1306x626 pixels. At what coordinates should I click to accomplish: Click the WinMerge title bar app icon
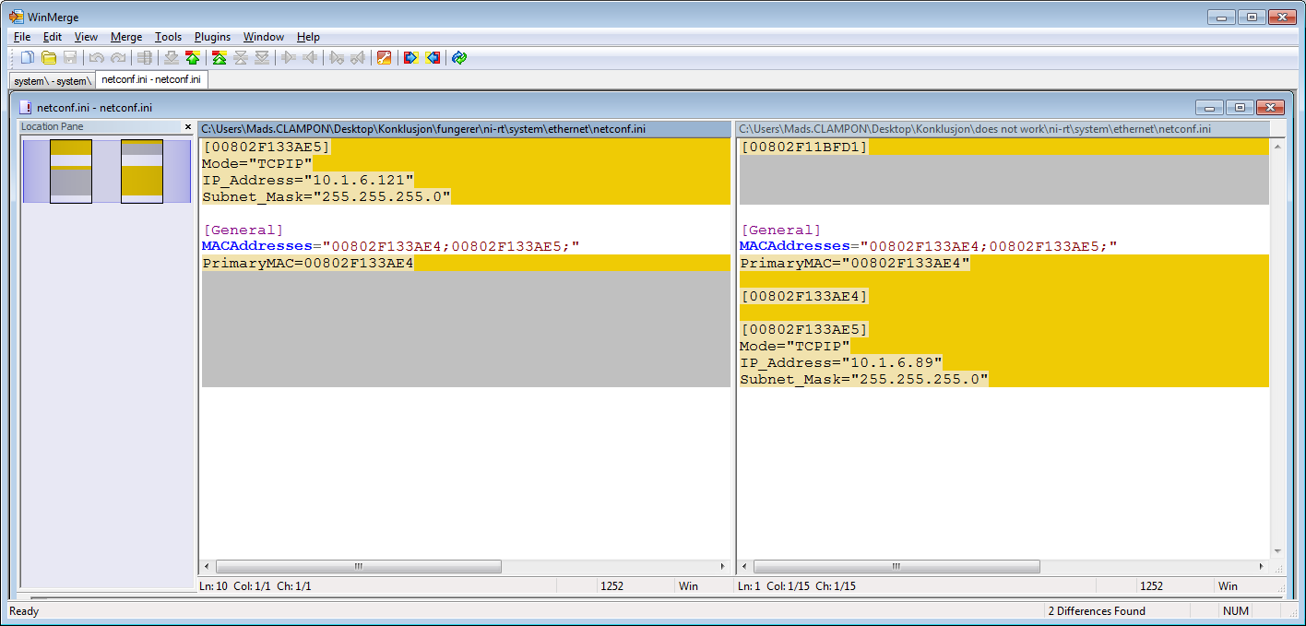[x=17, y=17]
